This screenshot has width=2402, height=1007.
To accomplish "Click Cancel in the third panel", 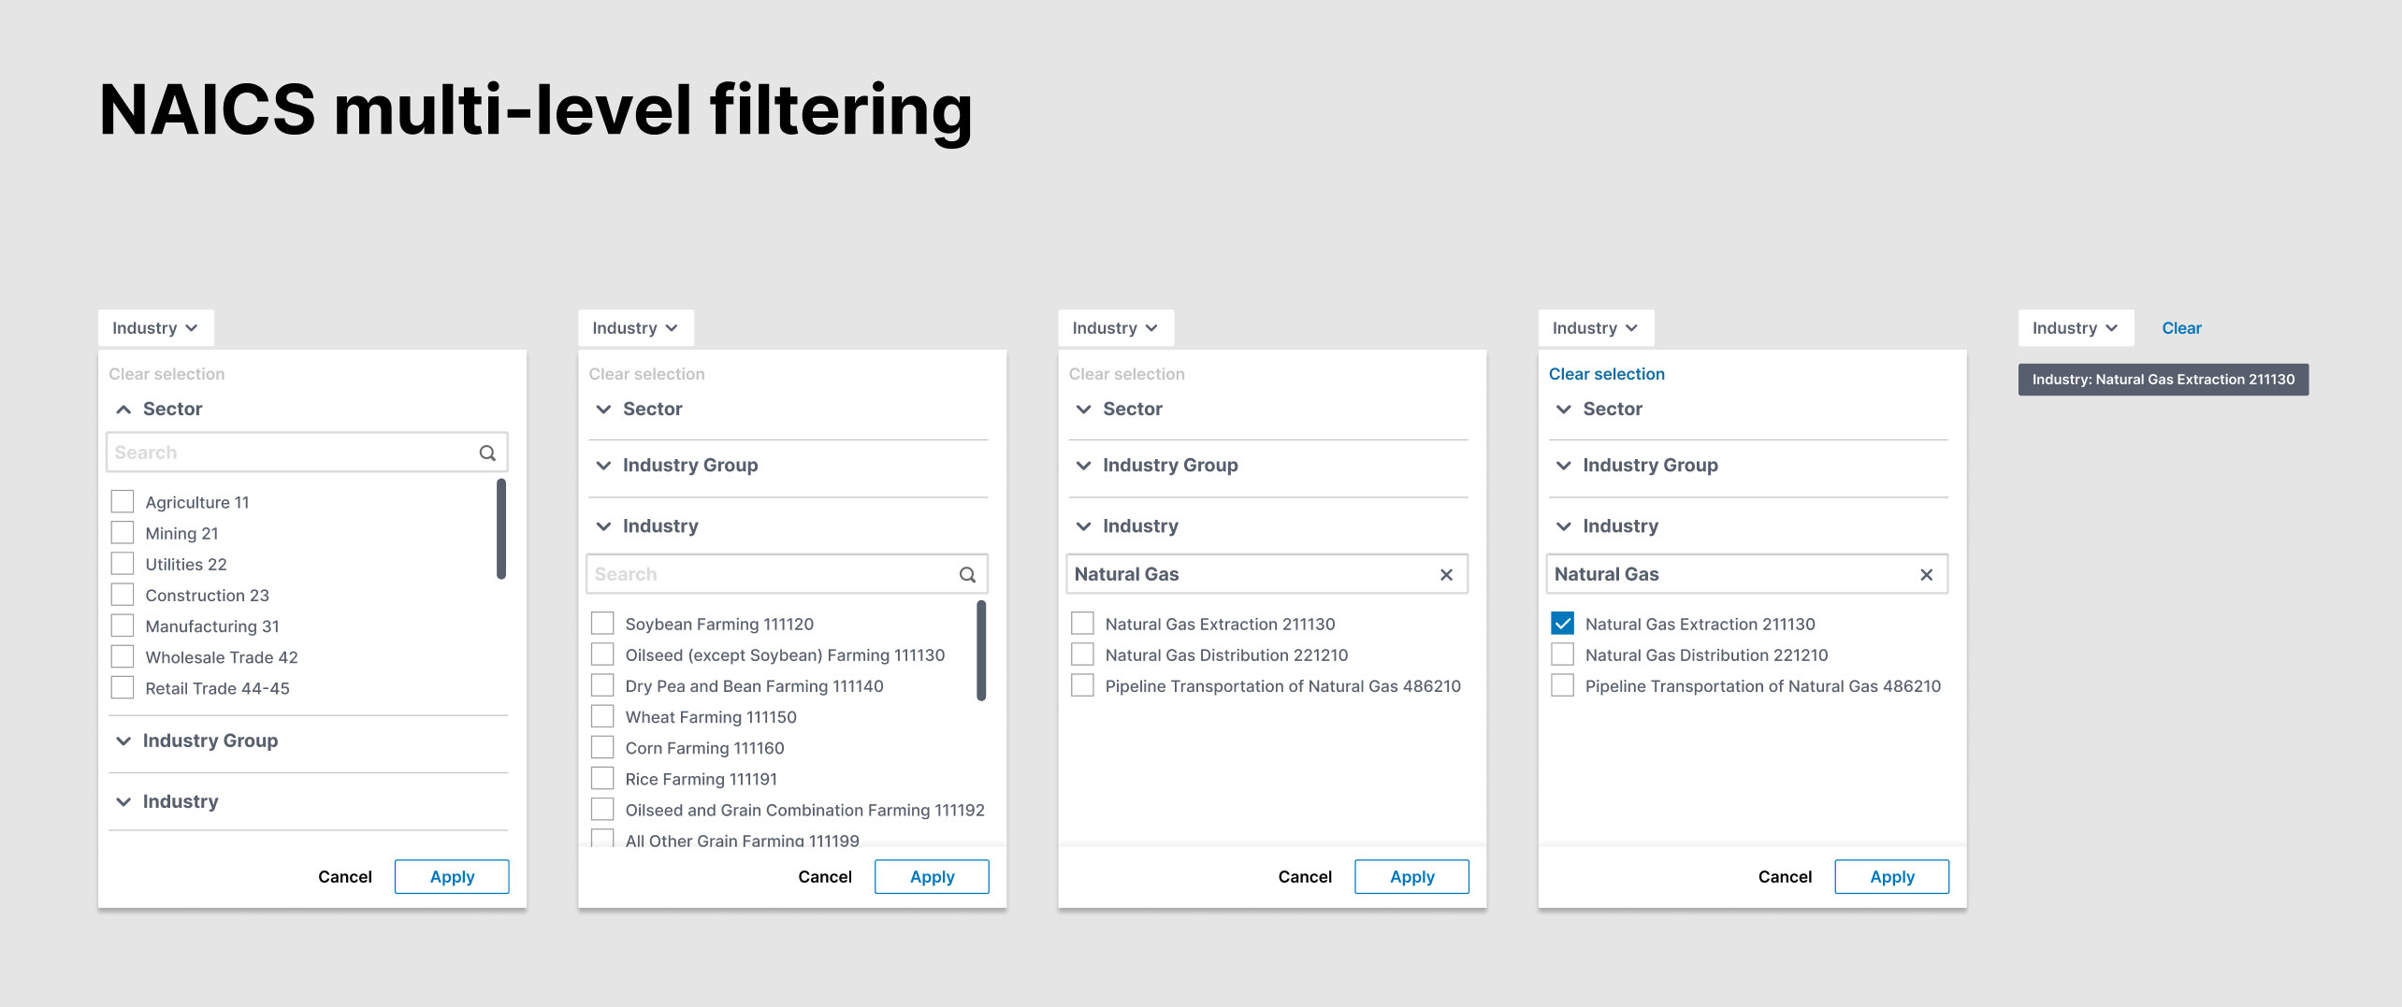I will [1305, 876].
